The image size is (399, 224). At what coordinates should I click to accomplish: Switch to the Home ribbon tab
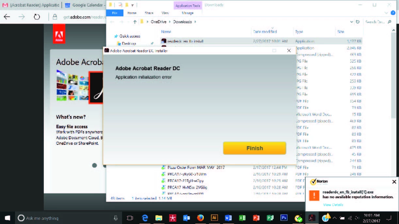(132, 13)
